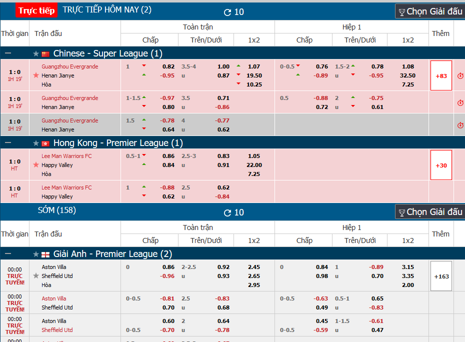Click stopwatch icon in first Guangzhou row
The image size is (465, 342).
point(460,75)
